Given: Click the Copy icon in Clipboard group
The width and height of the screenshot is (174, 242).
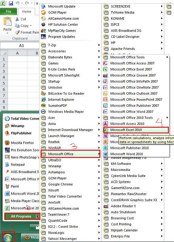Looking at the screenshot, I should 17,26.
